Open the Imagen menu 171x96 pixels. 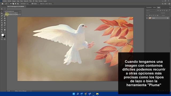pos(14,1)
